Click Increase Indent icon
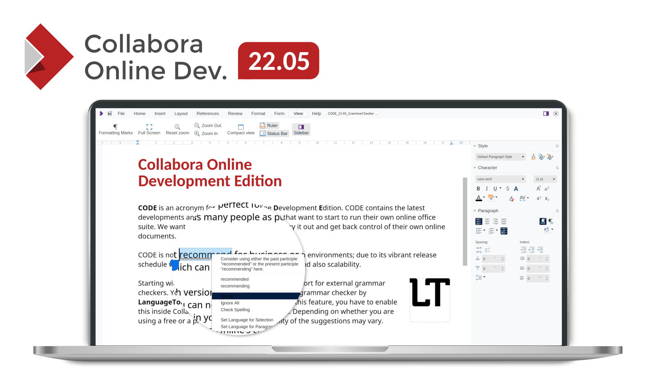The image size is (658, 370). 523,250
